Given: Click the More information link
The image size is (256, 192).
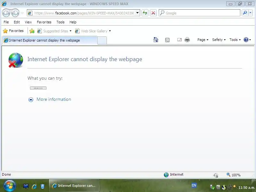Looking at the screenshot, I should click(54, 99).
